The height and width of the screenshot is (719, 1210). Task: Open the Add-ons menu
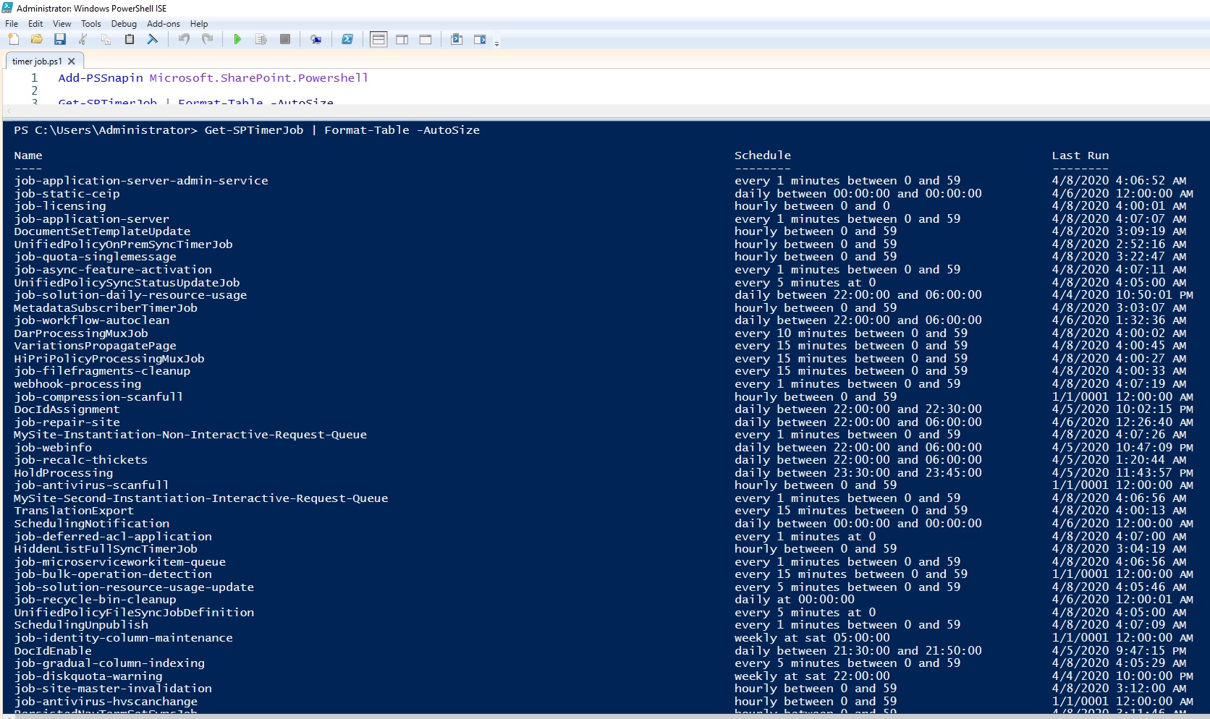click(x=163, y=24)
